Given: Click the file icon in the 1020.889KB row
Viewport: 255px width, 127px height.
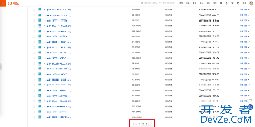Looking at the screenshot, I should point(40,117).
